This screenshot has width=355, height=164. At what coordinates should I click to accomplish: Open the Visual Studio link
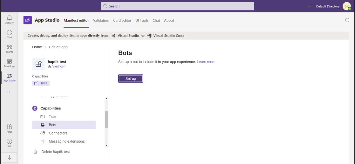128,36
